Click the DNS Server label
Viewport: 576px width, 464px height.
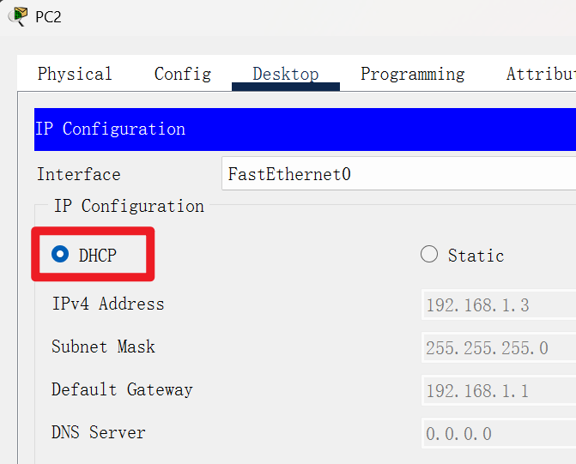pyautogui.click(x=99, y=432)
